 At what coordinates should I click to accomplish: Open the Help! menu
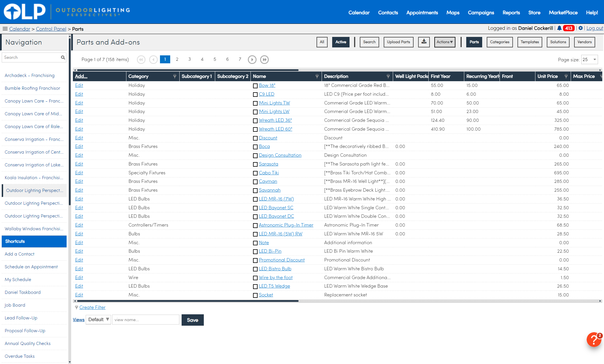click(x=592, y=12)
